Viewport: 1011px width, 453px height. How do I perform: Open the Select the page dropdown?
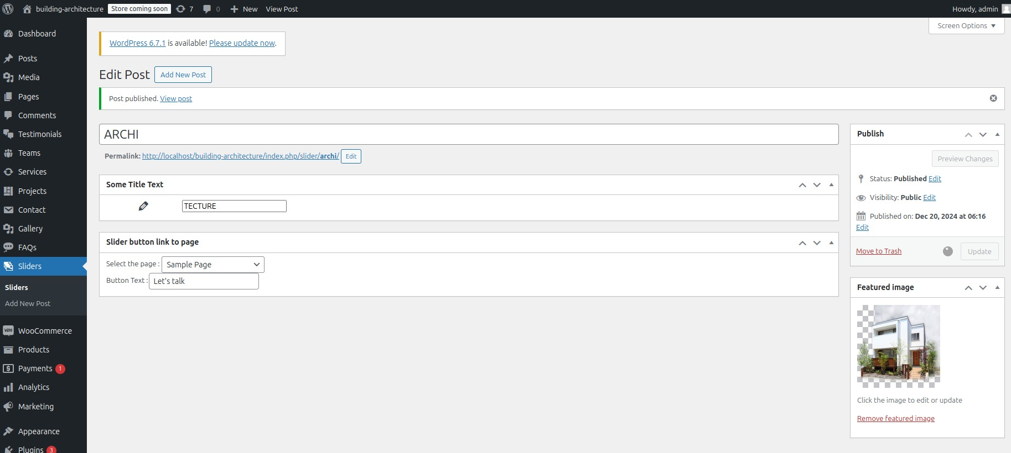(x=213, y=265)
